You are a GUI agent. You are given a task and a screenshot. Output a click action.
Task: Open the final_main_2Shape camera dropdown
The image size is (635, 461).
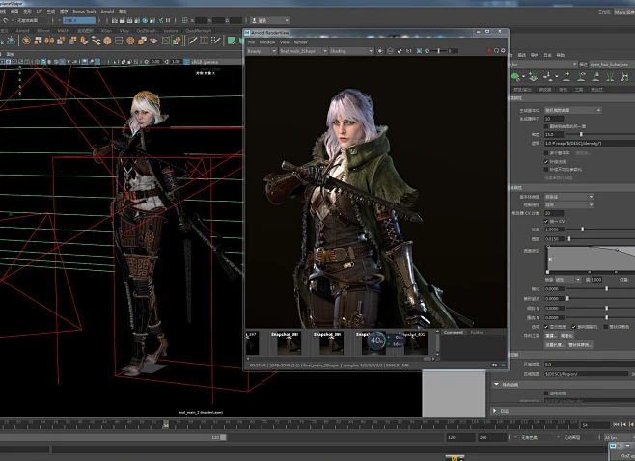[x=303, y=51]
